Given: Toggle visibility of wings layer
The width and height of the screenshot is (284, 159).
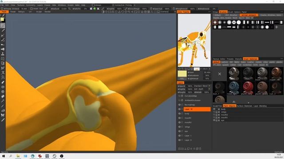Looking at the screenshot, I should click(x=179, y=127).
